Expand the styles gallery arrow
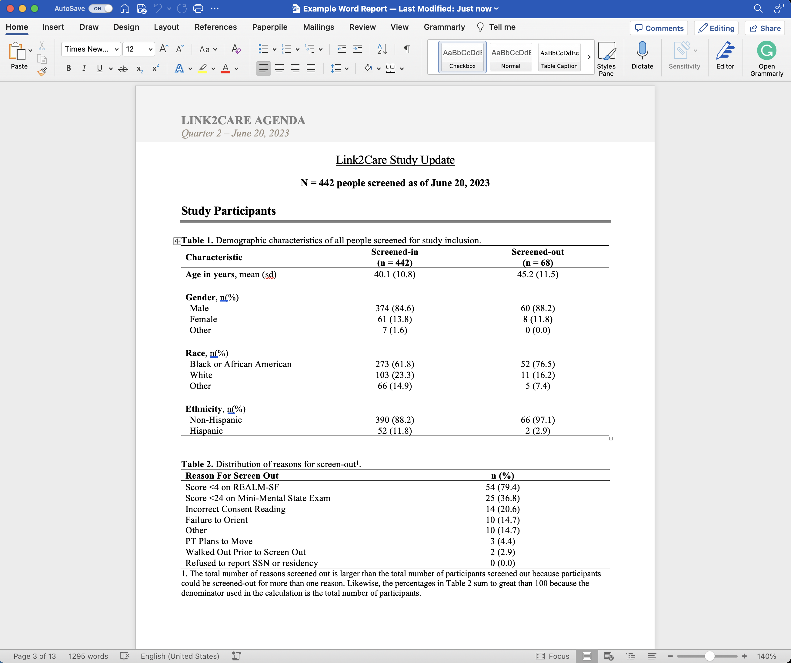 [589, 57]
